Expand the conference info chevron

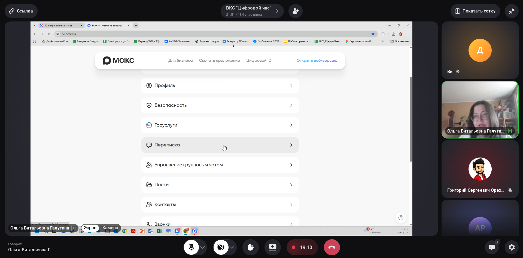click(x=277, y=11)
